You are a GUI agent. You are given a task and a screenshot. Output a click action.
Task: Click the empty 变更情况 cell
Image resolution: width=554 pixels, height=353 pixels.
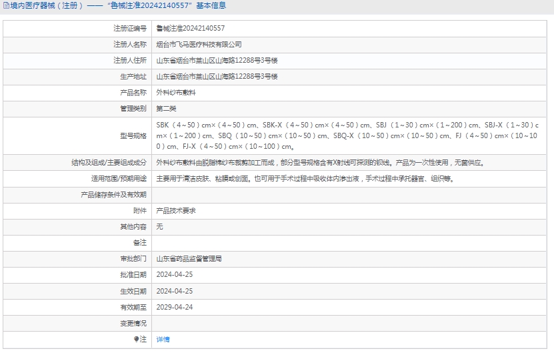pos(352,324)
